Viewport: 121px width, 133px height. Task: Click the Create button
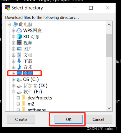click(x=21, y=119)
